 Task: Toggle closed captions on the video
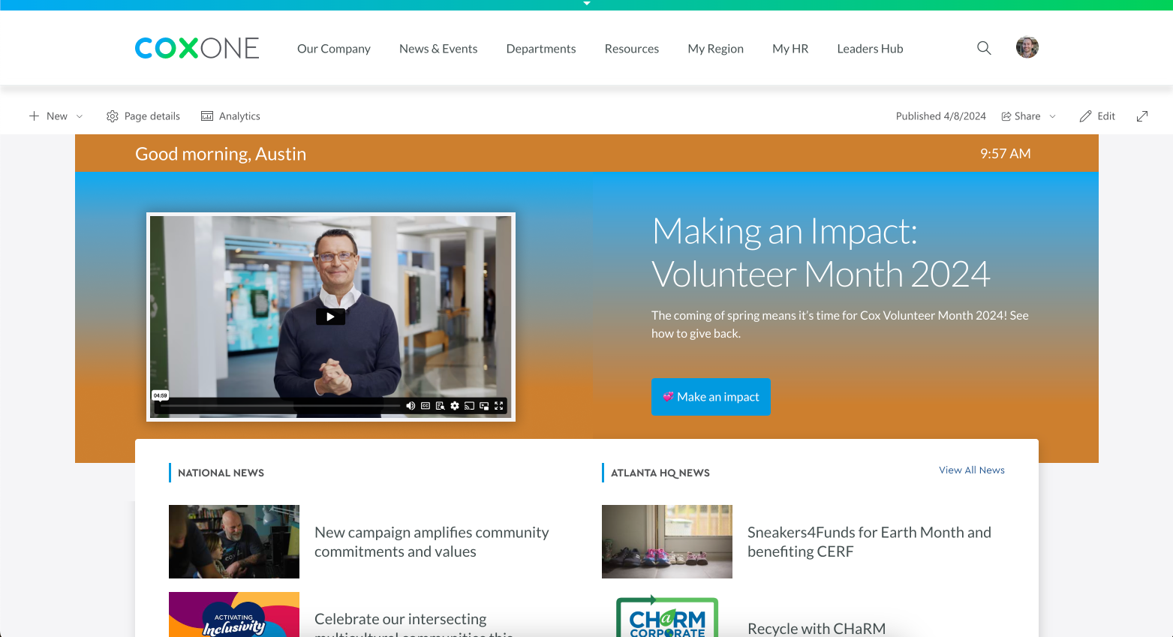click(426, 406)
